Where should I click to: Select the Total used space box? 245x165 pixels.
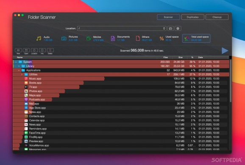[x=196, y=38]
